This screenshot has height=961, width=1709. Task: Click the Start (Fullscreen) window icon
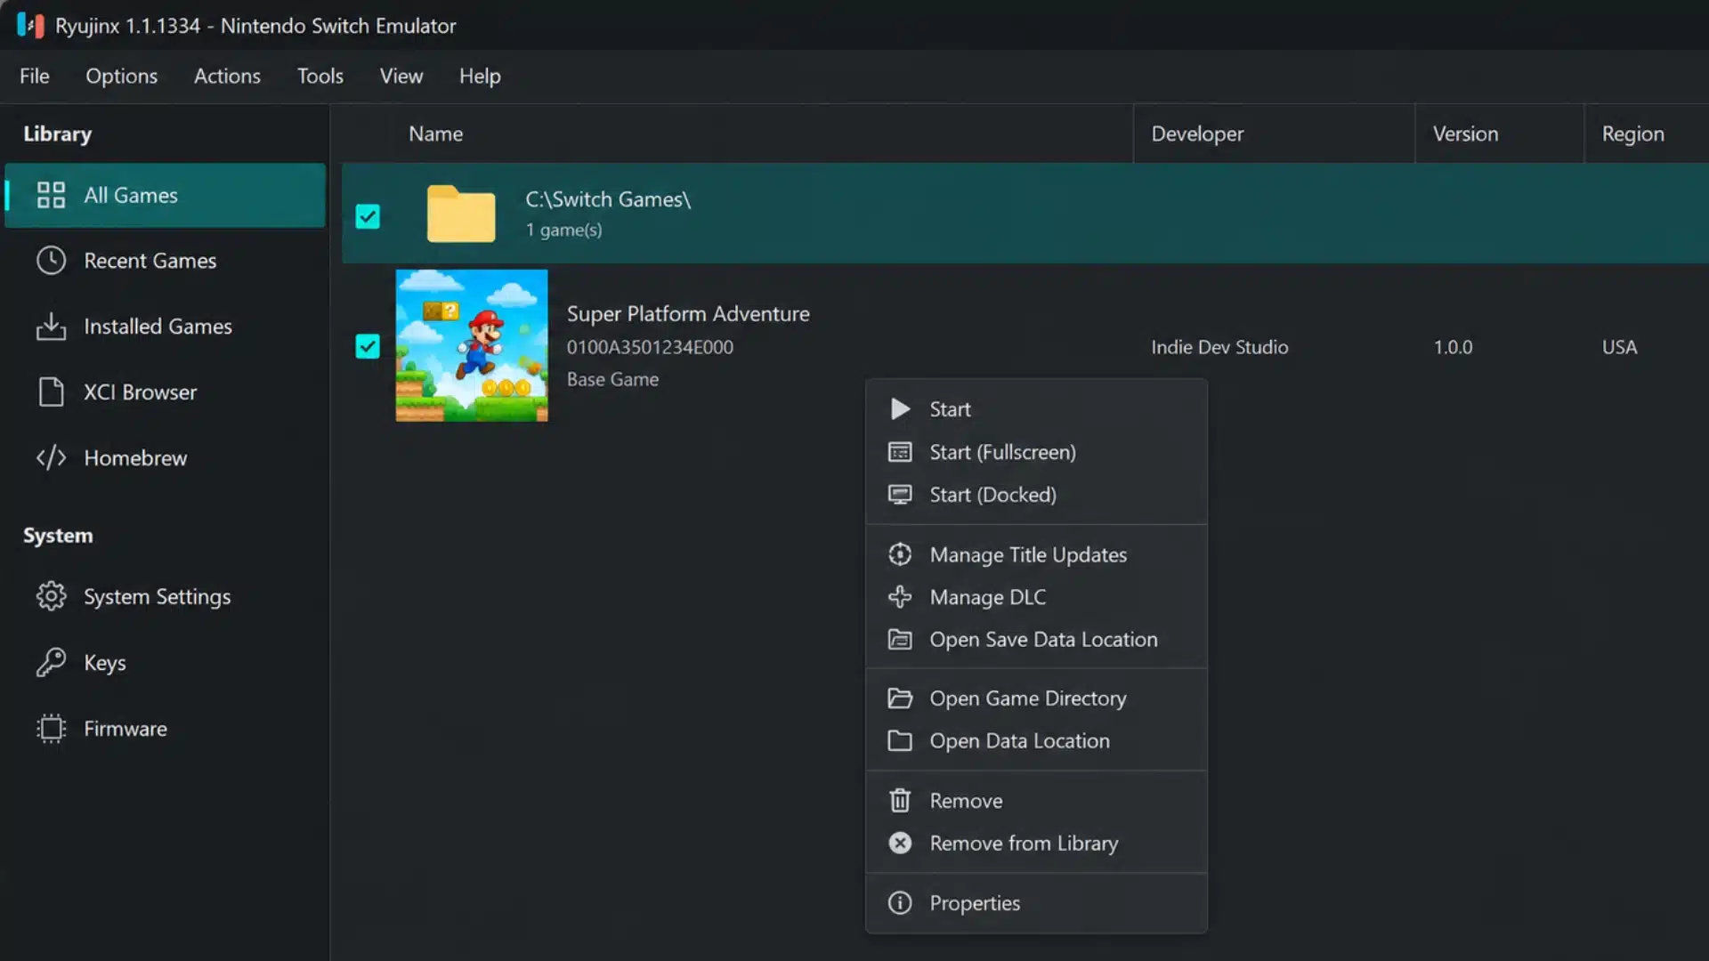point(900,452)
